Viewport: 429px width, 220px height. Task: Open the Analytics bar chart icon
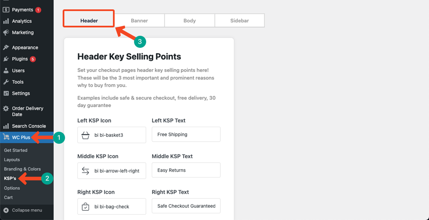click(x=6, y=21)
